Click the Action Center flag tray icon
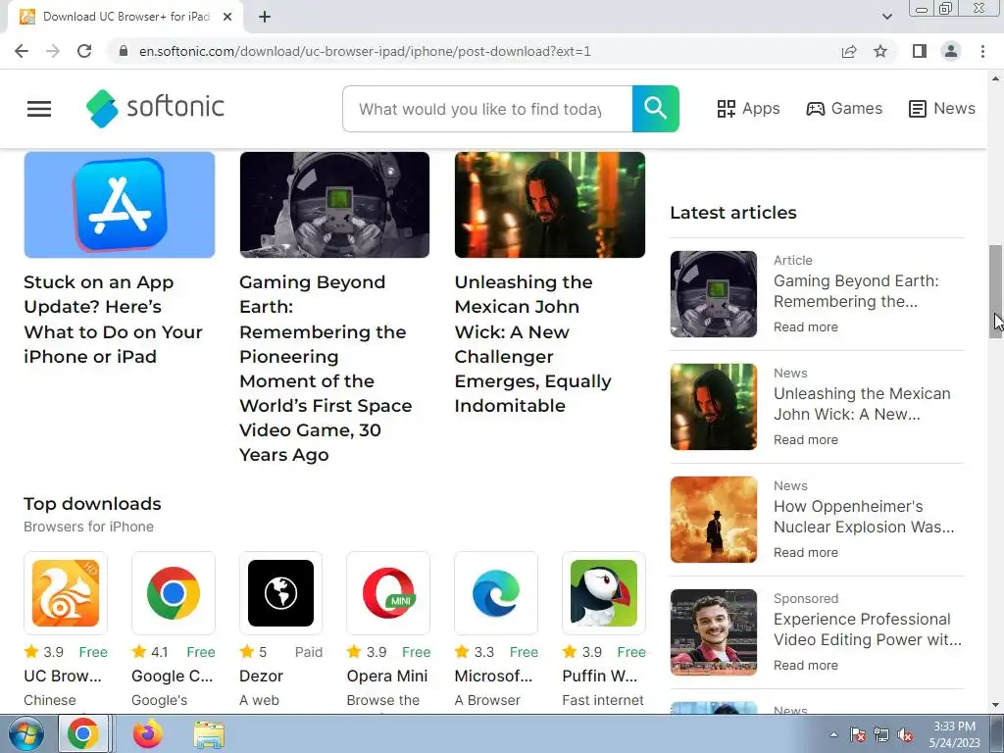This screenshot has height=753, width=1004. pos(858,735)
